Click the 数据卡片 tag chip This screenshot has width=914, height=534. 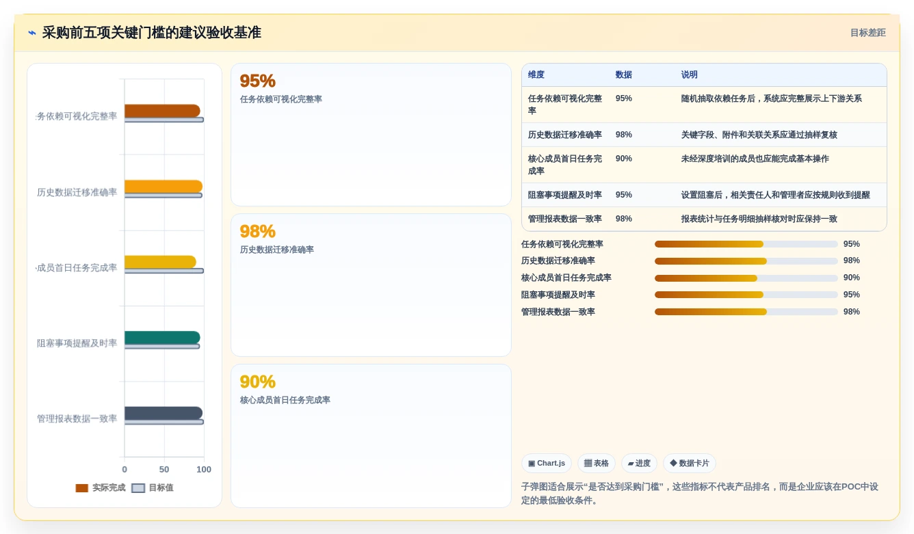pos(690,464)
